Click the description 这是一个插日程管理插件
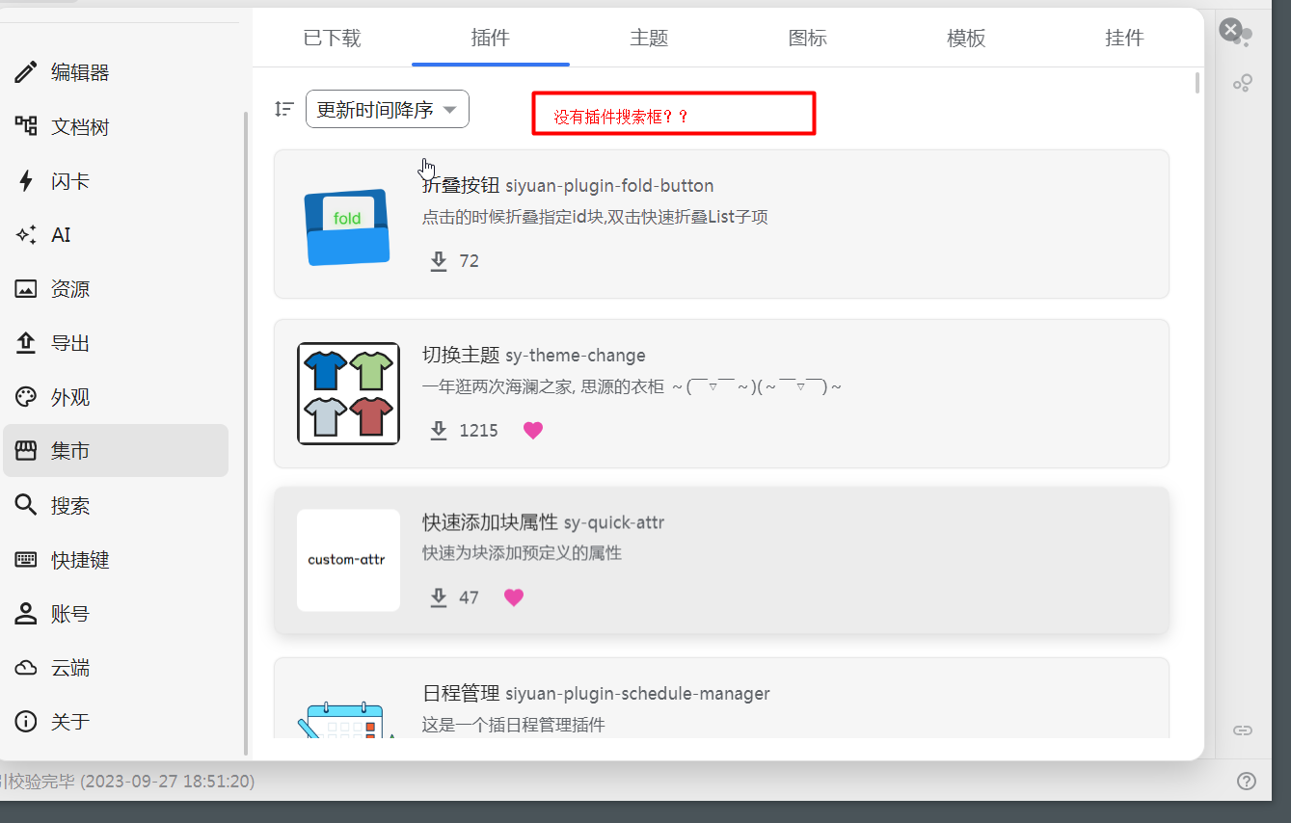Image resolution: width=1291 pixels, height=823 pixels. coord(514,725)
